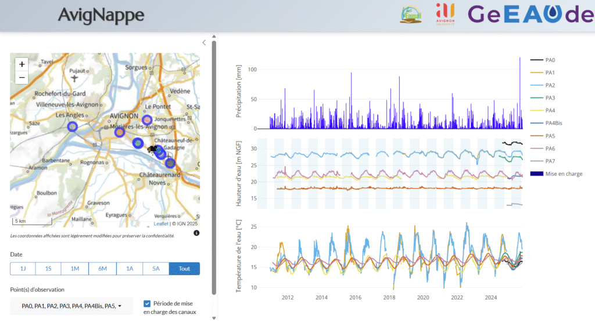Select the 5A date range

tap(155, 269)
